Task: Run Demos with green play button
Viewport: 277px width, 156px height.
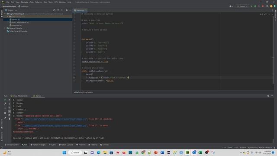Action: 251,6
